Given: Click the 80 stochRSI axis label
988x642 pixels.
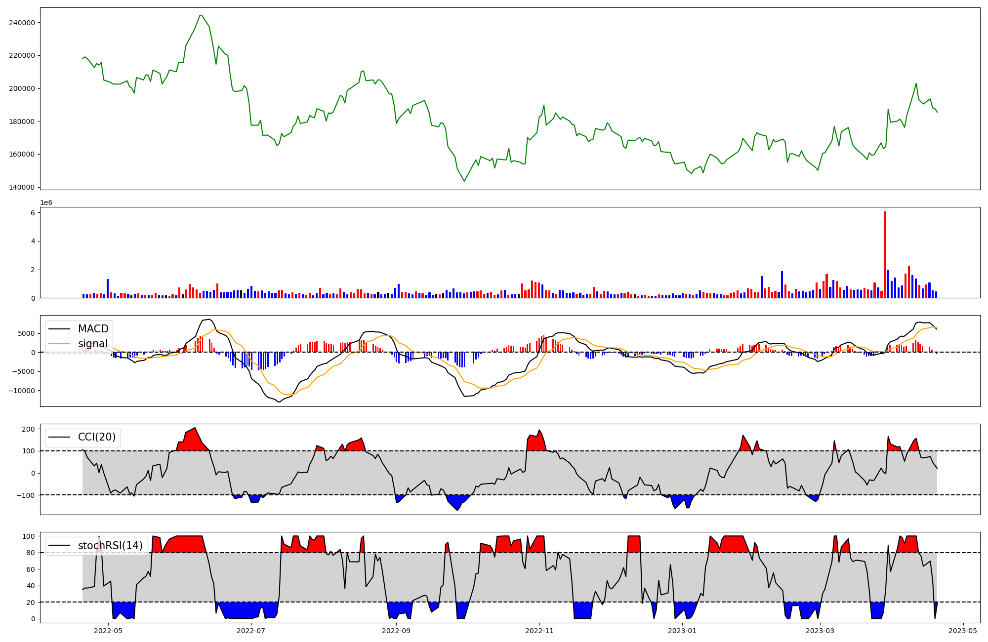Looking at the screenshot, I should click(x=31, y=553).
